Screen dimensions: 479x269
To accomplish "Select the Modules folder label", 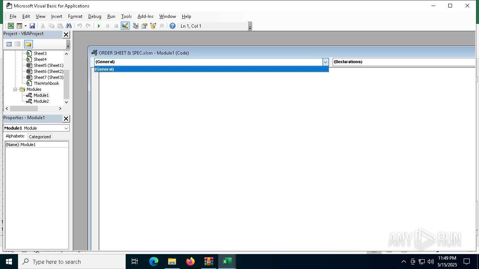I will click(34, 89).
